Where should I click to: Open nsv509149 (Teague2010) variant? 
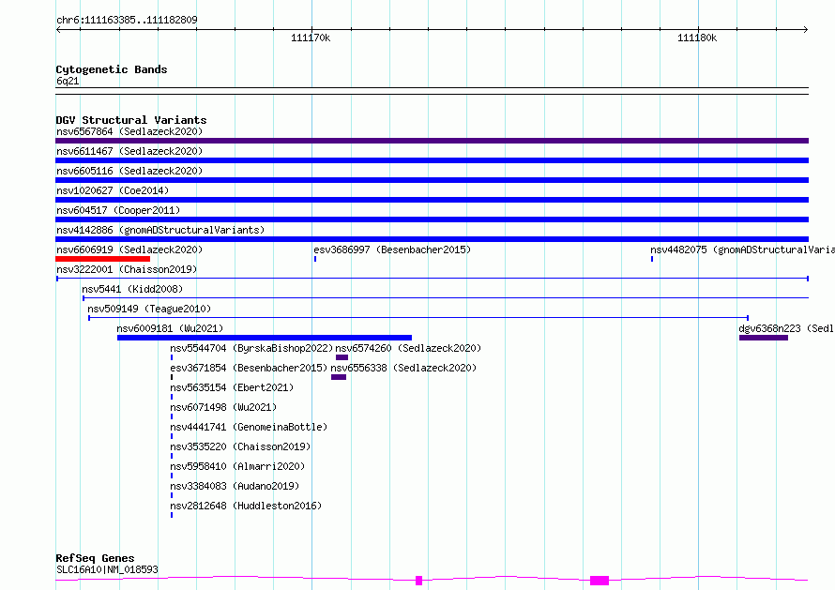[149, 309]
